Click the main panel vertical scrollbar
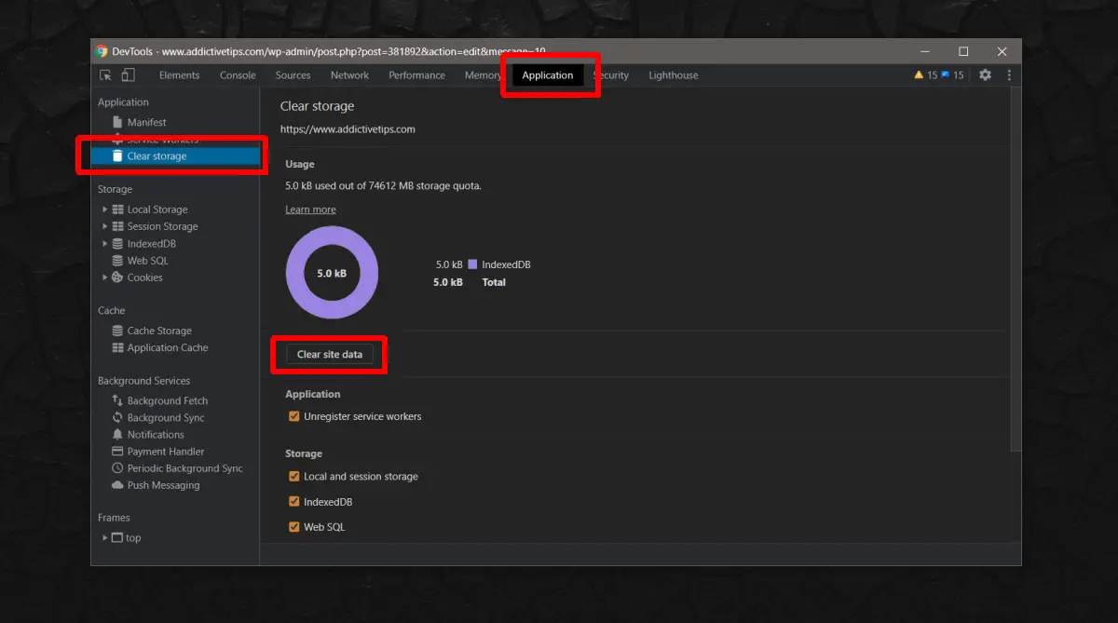This screenshot has height=623, width=1118. (1016, 270)
